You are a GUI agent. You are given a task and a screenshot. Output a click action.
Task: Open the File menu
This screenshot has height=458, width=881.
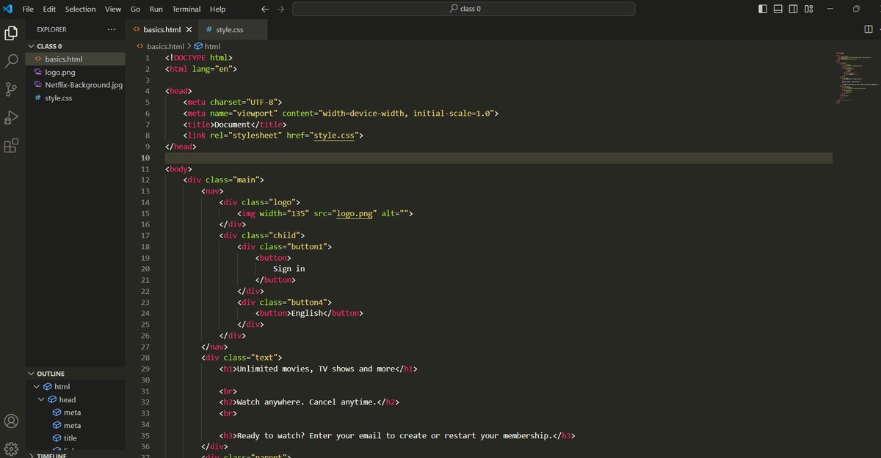coord(28,9)
